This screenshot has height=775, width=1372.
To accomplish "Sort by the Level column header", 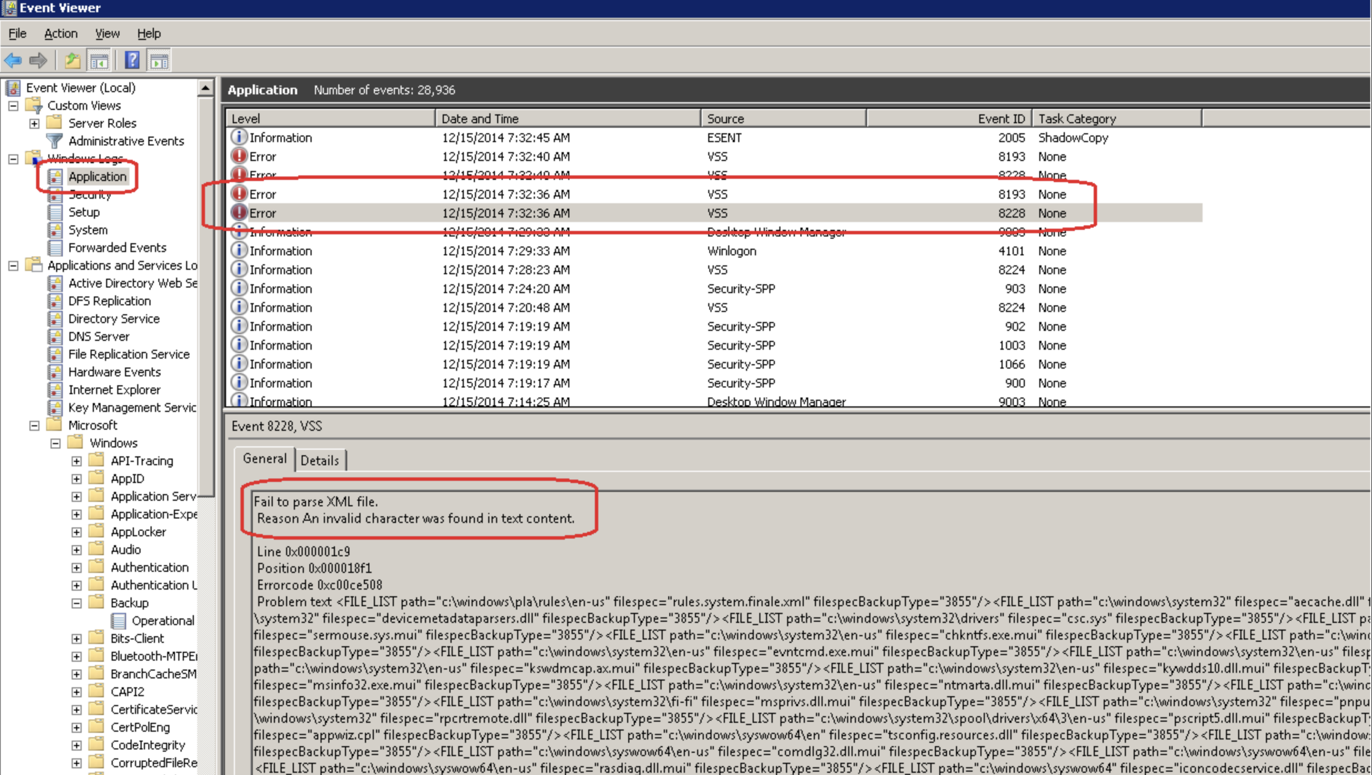I will coord(331,118).
